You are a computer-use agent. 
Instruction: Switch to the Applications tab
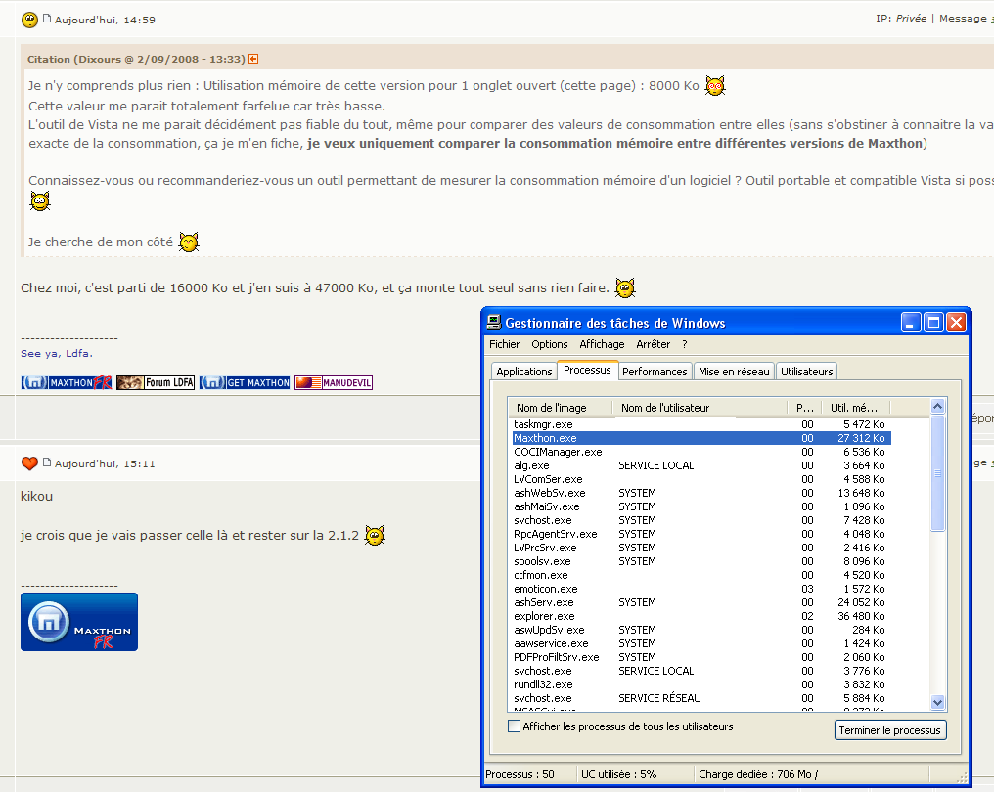(x=524, y=372)
